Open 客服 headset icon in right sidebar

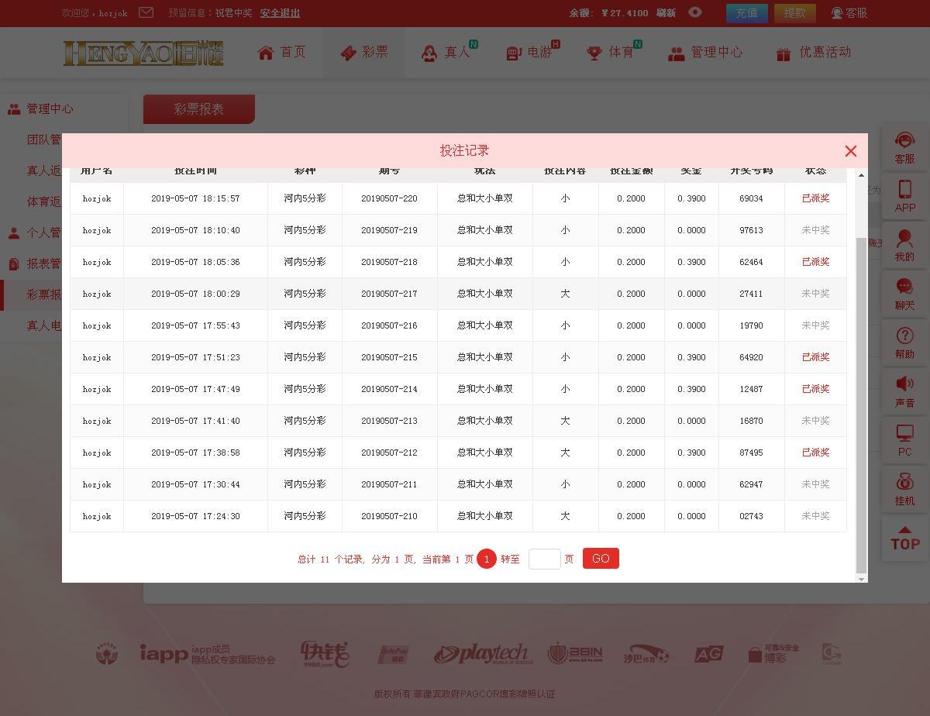[904, 147]
